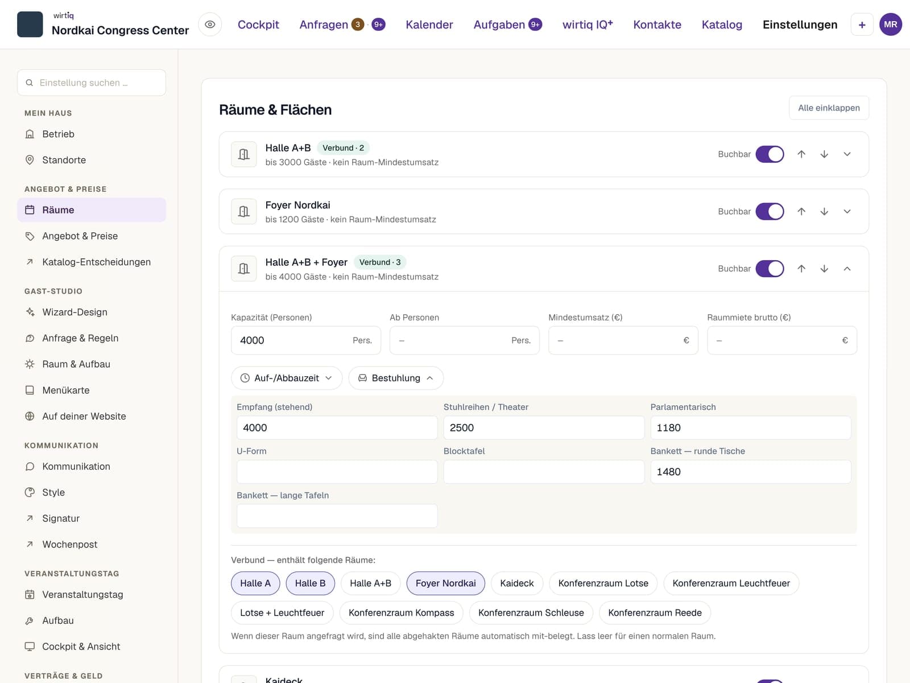Click the Stuhlreihen / Theater field

(x=544, y=427)
